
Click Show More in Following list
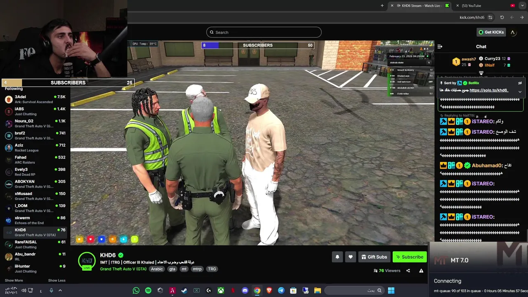14,280
